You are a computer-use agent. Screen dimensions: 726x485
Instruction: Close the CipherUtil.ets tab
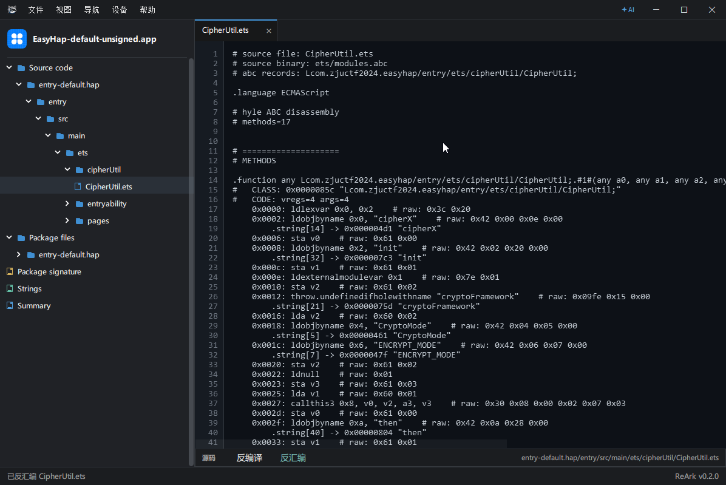[x=268, y=31]
